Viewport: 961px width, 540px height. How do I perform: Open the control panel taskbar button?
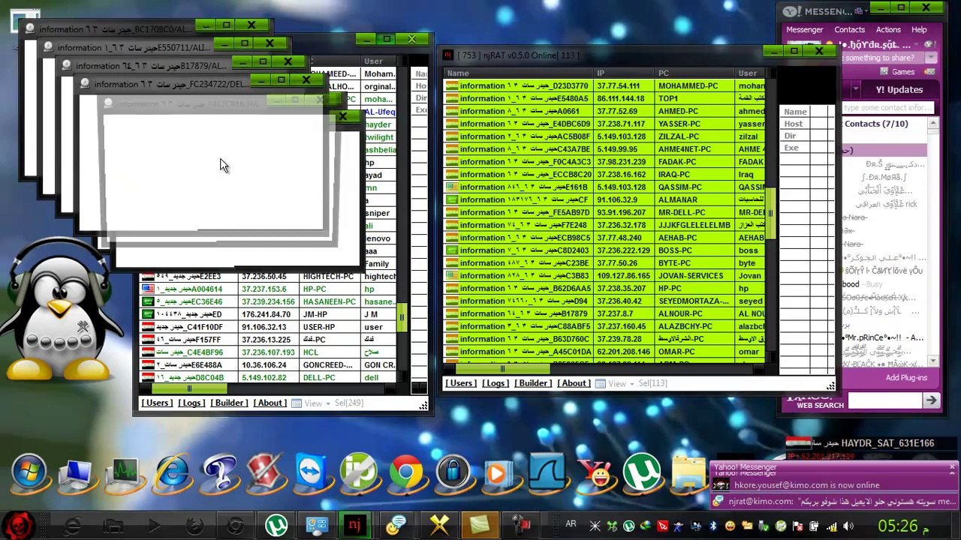coord(317,525)
